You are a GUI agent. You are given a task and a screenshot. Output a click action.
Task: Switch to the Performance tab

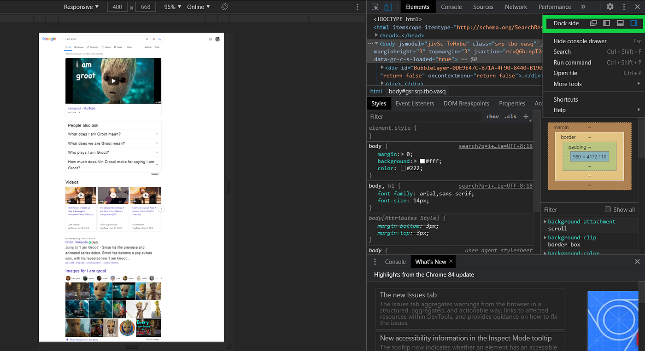pyautogui.click(x=555, y=7)
